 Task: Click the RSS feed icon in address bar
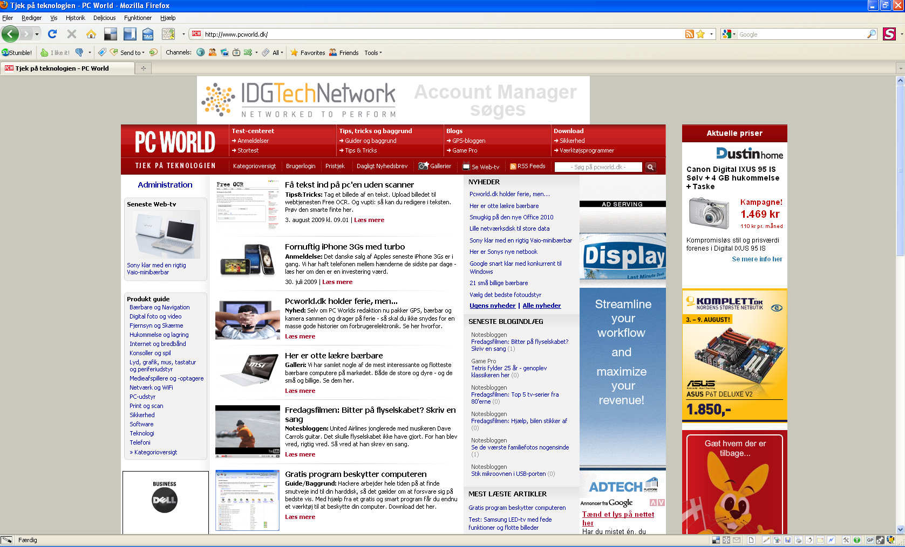689,34
